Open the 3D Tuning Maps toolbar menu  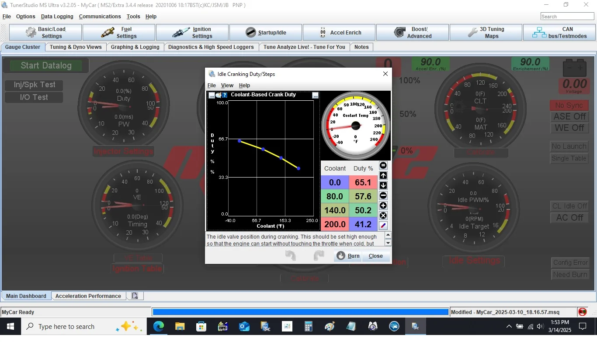[x=486, y=33]
